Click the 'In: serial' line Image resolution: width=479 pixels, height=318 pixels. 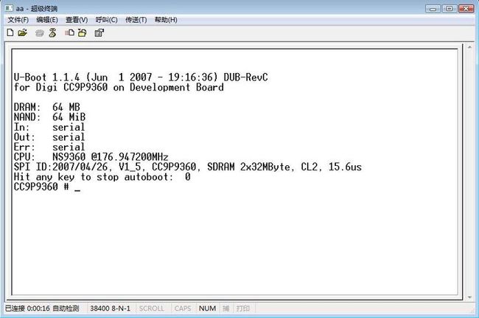tap(49, 127)
